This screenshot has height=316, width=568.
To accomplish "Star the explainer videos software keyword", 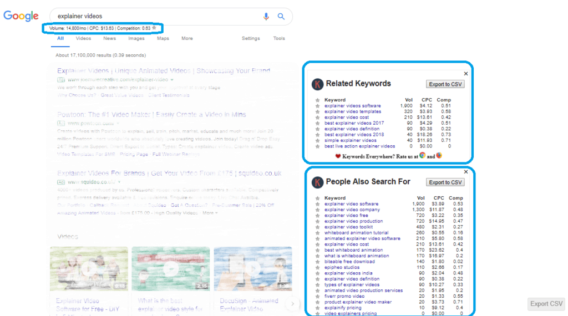I will [x=318, y=106].
